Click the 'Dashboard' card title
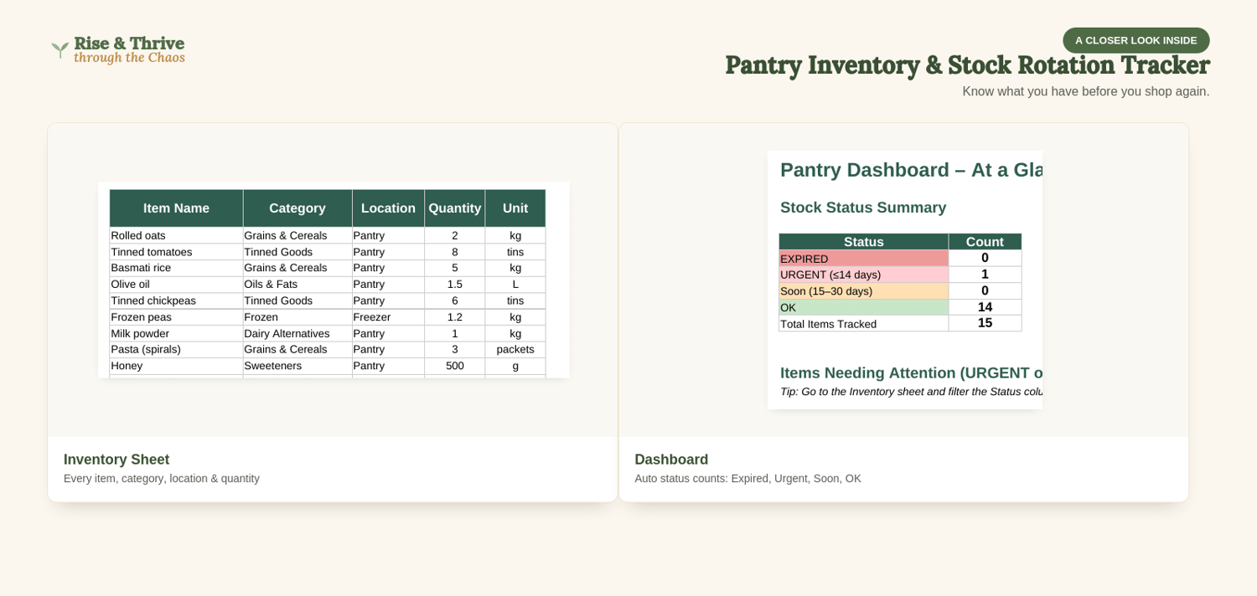 coord(671,460)
